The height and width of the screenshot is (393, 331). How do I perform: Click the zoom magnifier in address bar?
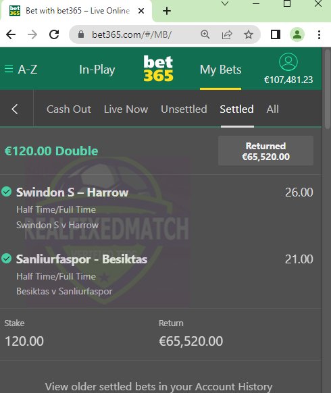pyautogui.click(x=205, y=34)
